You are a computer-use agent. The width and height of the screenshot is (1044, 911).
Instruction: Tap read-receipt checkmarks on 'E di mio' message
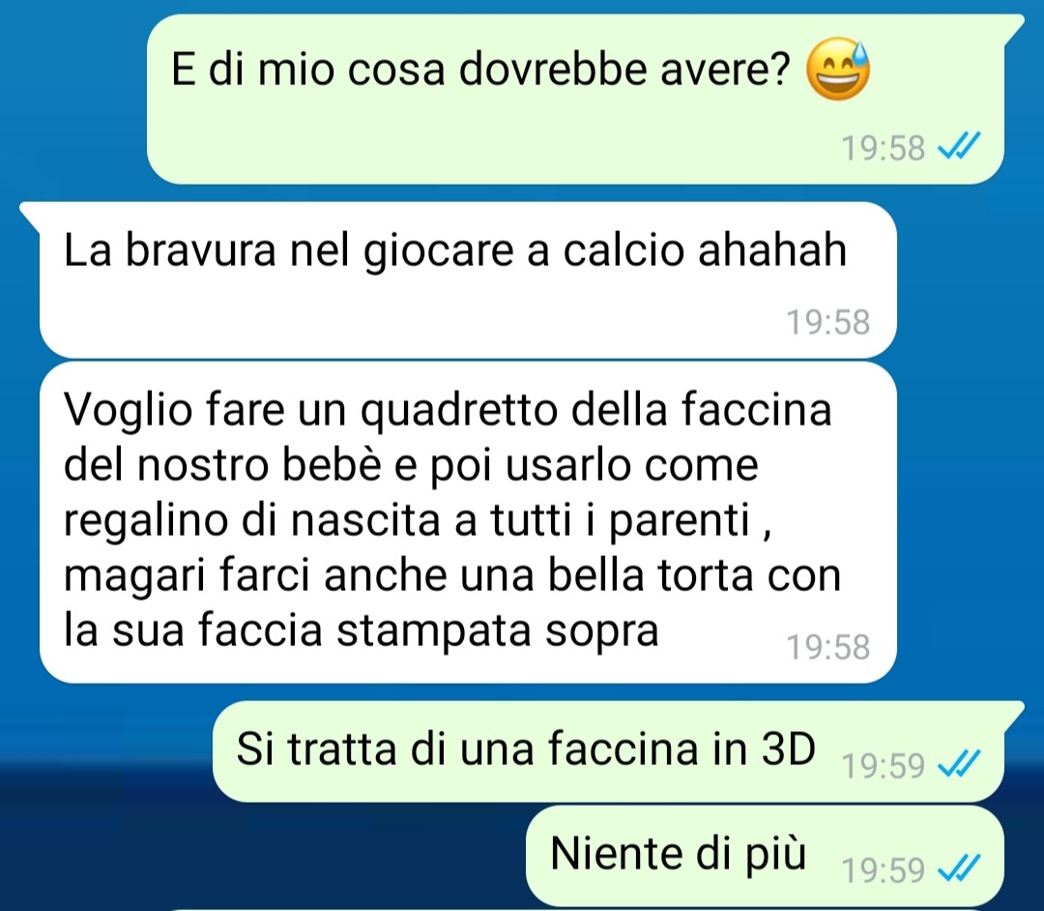pos(959,147)
